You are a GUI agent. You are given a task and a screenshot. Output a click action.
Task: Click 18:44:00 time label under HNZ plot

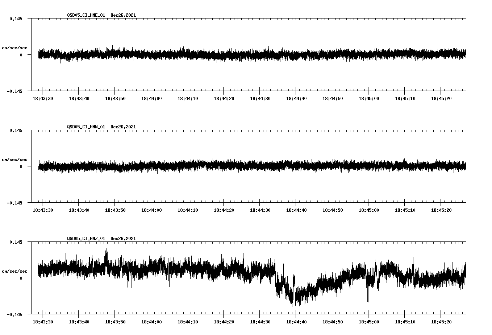click(151, 322)
